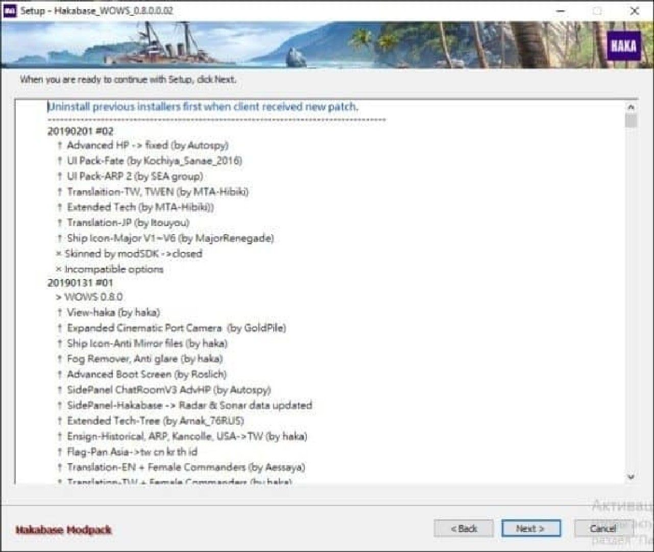Screen dimensions: 654x552
Task: Click the Next button to continue setup
Action: 531,528
